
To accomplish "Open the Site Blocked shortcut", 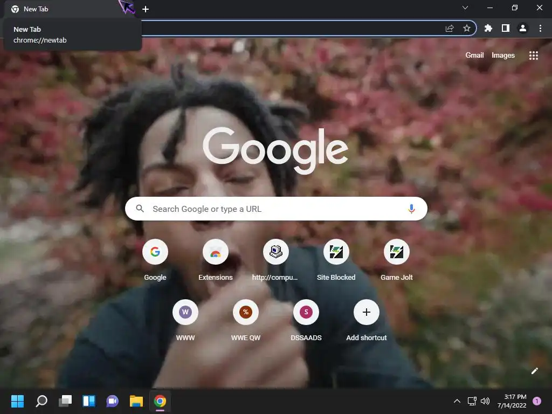I will (336, 260).
